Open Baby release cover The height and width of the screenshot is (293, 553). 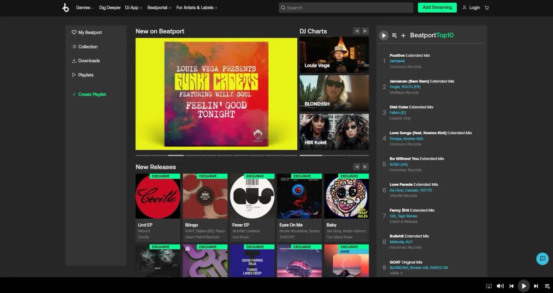[347, 196]
